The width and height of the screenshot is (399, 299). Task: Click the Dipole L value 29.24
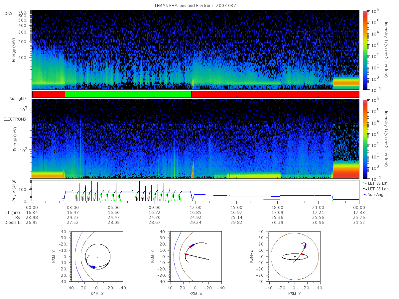(x=196, y=222)
